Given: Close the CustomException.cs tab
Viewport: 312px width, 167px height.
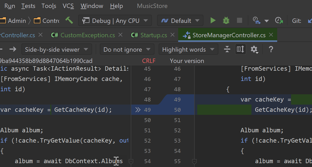Looking at the screenshot, I should coord(120,35).
